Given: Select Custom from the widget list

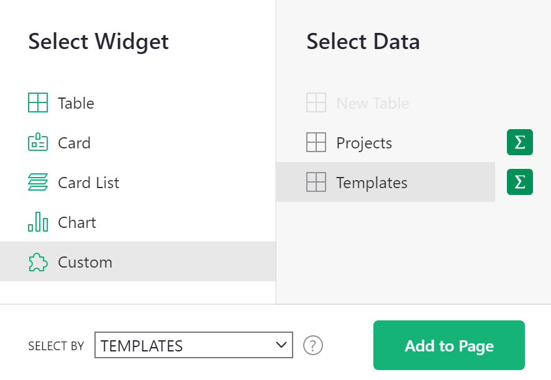Looking at the screenshot, I should [x=85, y=261].
